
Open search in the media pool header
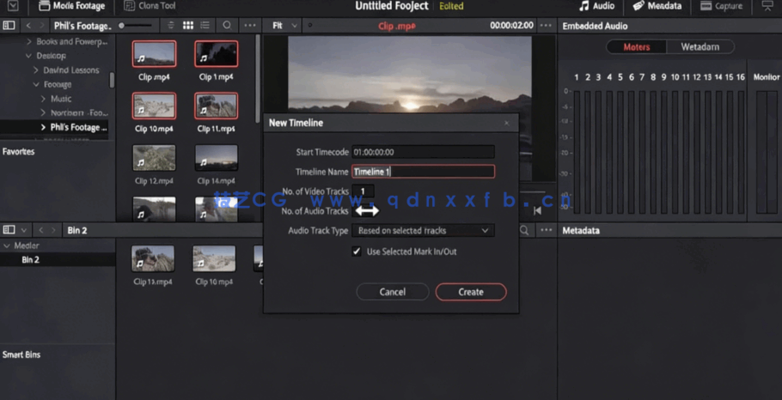coord(524,230)
